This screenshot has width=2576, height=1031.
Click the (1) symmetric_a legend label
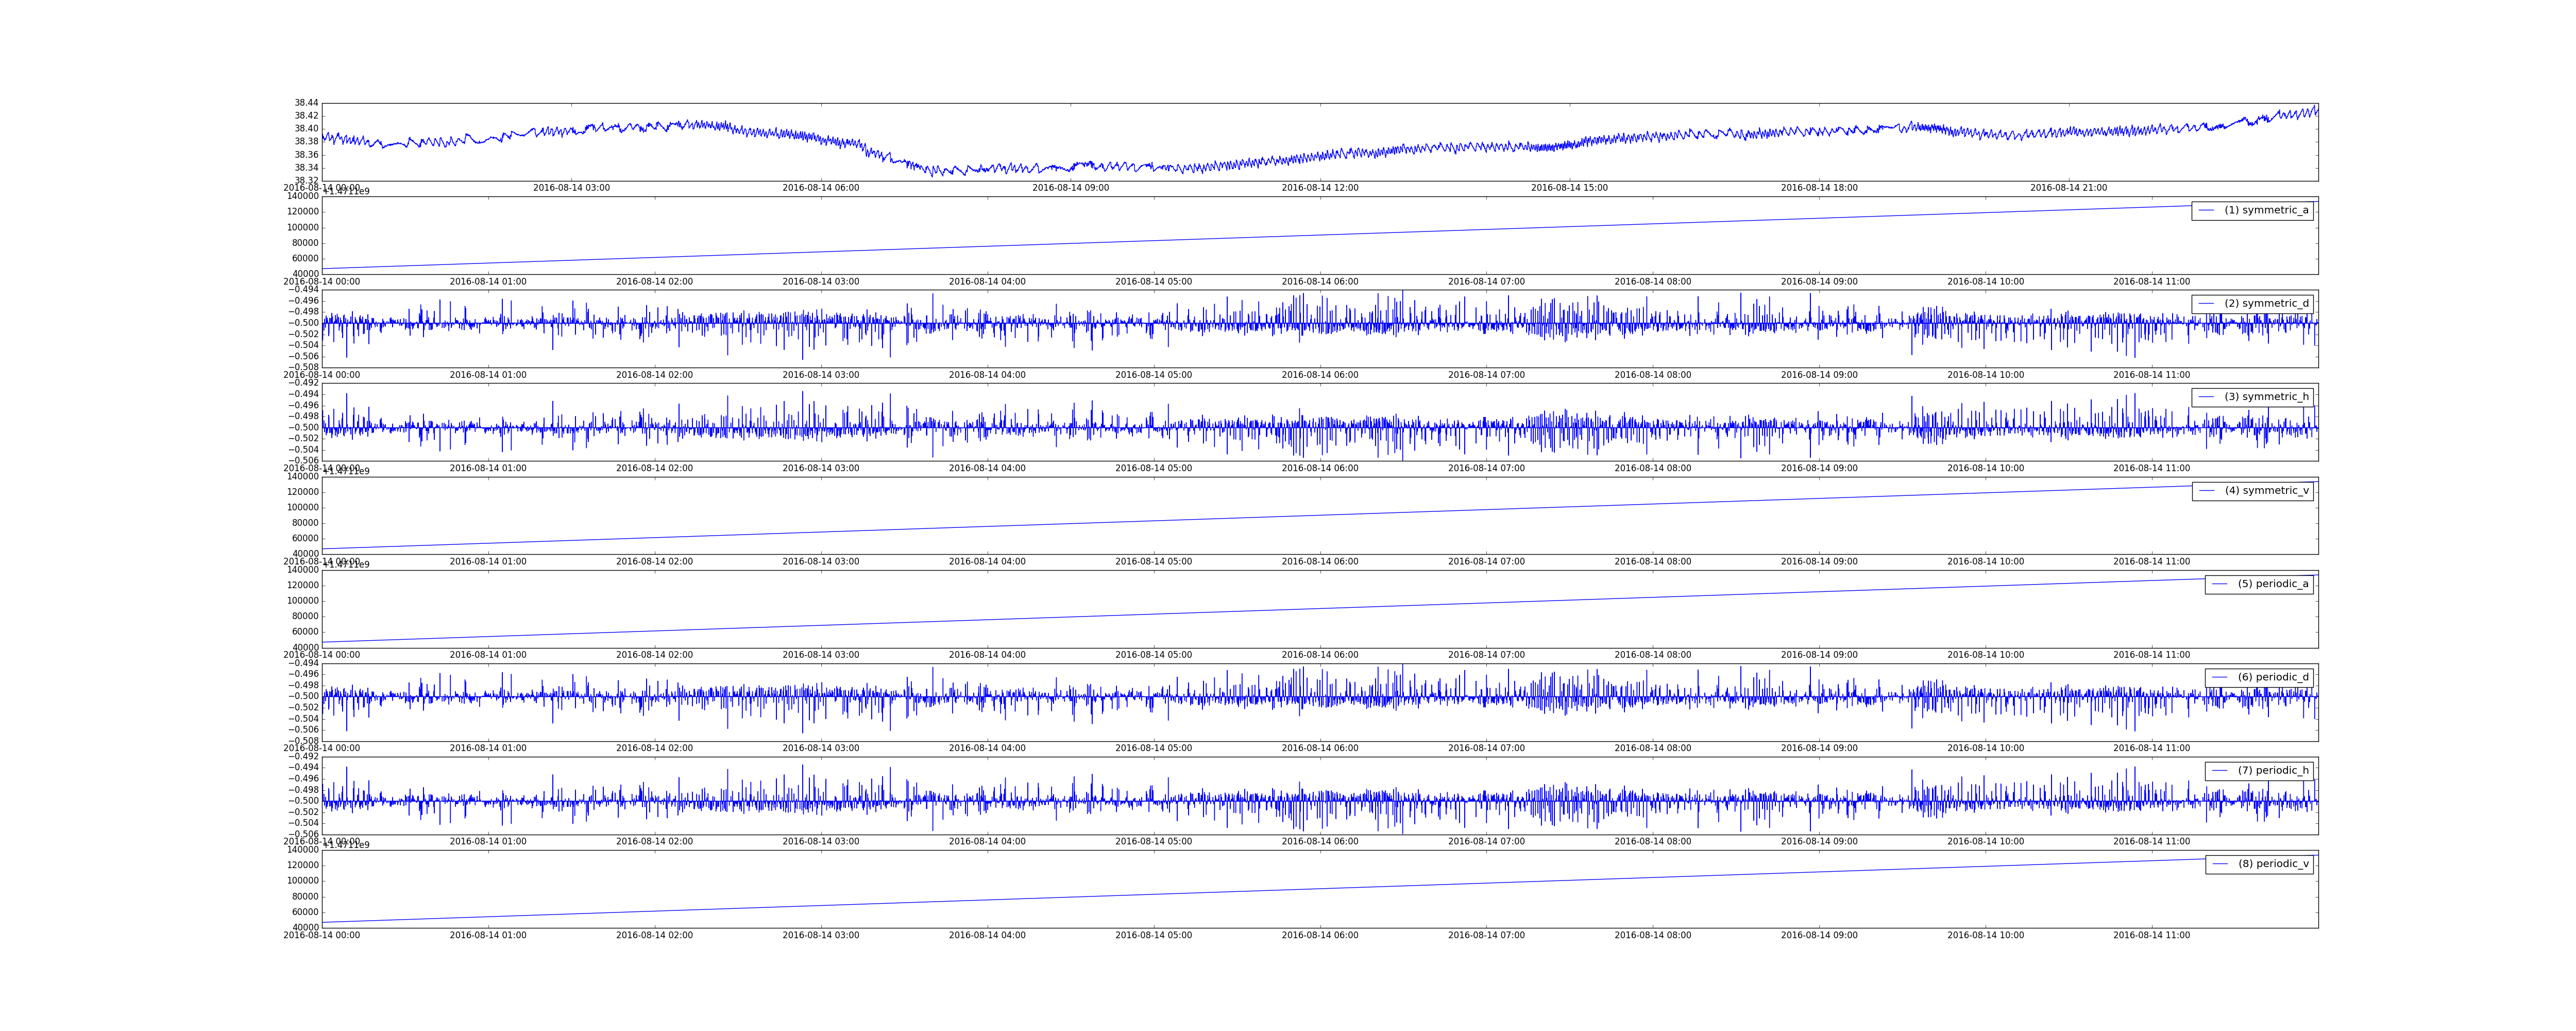[x=2266, y=210]
